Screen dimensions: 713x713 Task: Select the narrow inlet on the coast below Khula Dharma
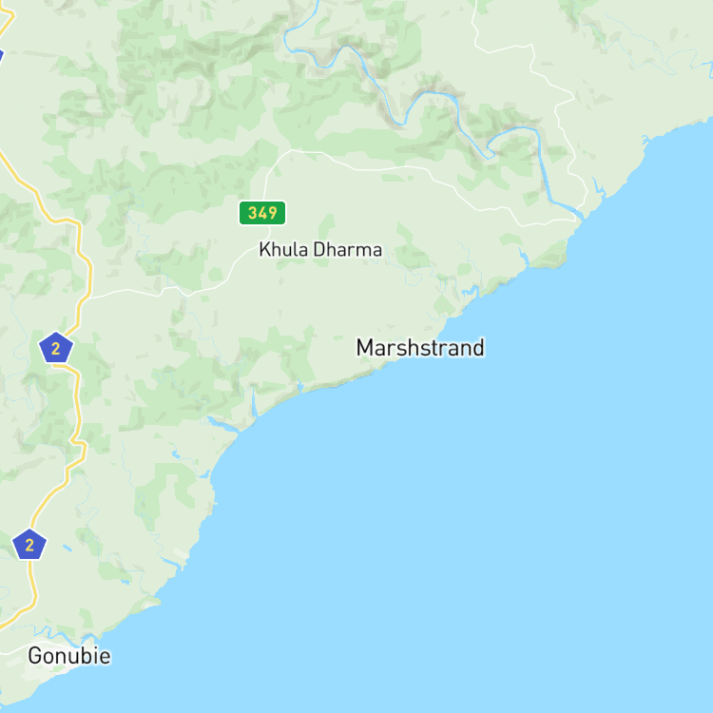point(254,402)
